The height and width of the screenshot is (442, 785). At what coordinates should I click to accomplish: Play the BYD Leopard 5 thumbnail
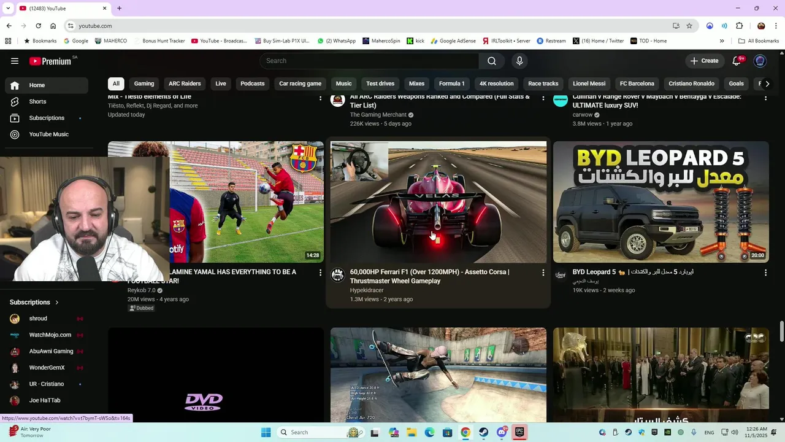pyautogui.click(x=661, y=202)
